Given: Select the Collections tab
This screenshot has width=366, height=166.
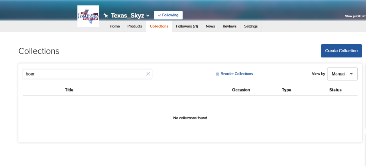Looking at the screenshot, I should (x=159, y=26).
